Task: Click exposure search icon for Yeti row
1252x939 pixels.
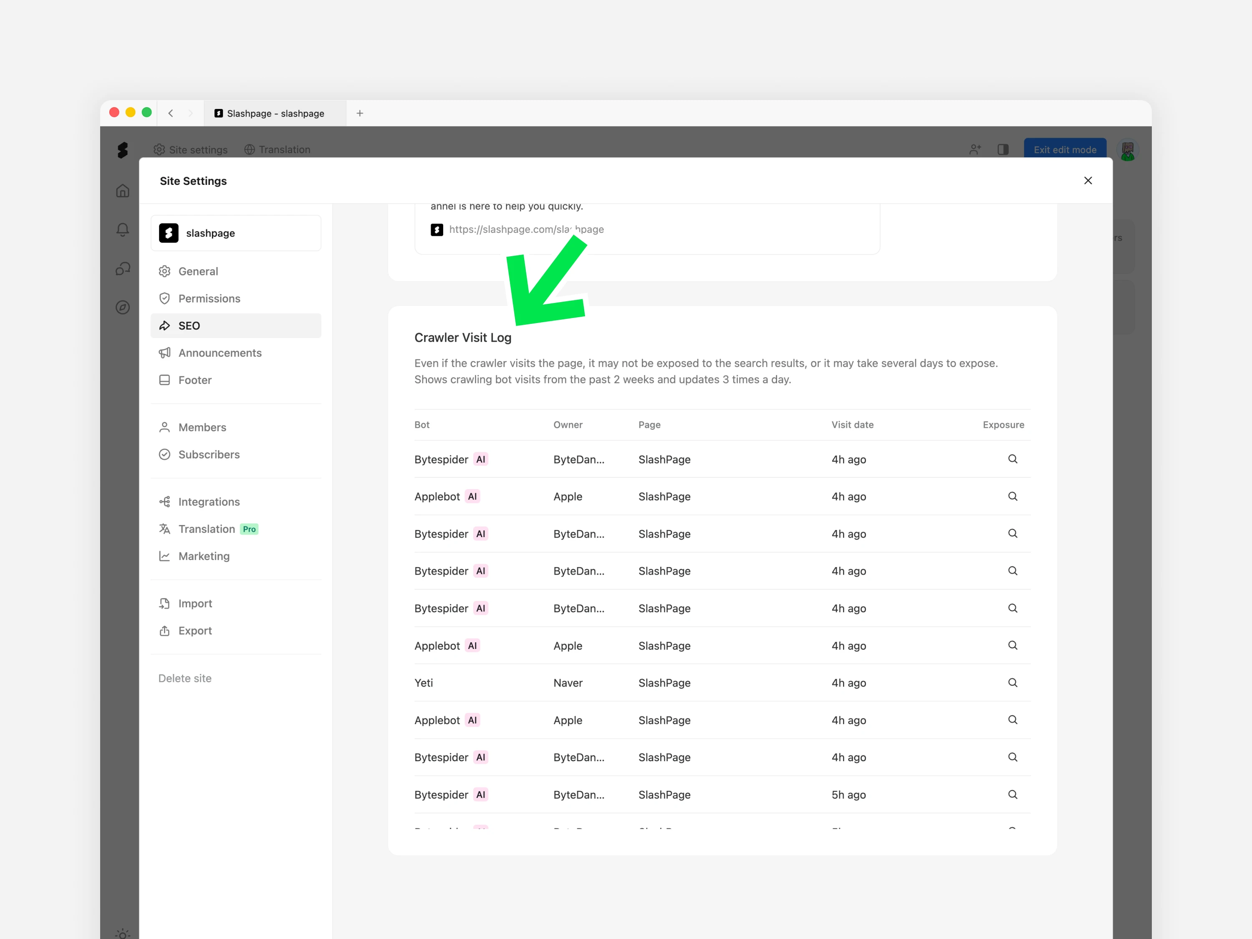Action: coord(1012,683)
